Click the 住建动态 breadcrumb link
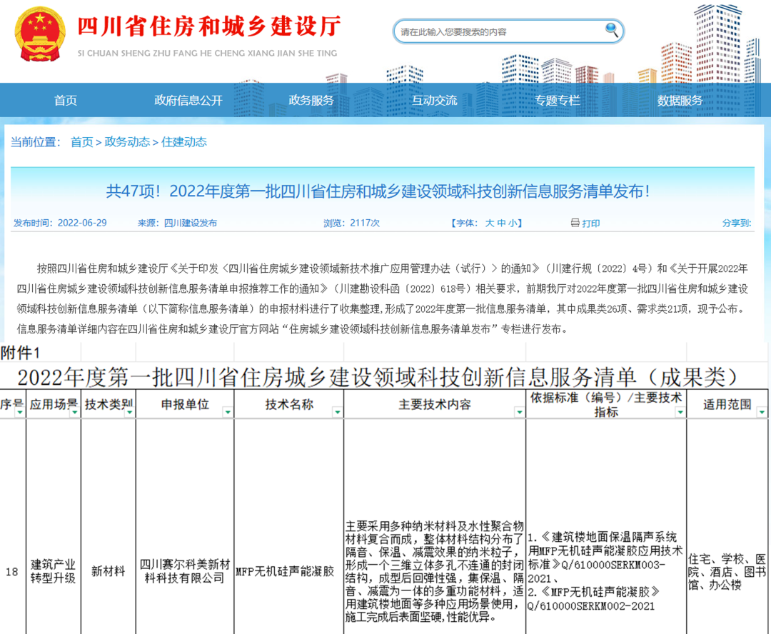Viewport: 771px width, 634px height. (x=185, y=143)
